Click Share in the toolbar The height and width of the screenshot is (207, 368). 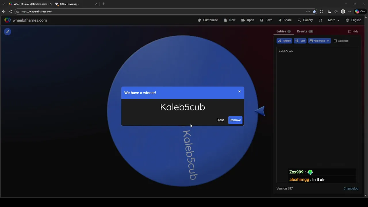(x=285, y=20)
